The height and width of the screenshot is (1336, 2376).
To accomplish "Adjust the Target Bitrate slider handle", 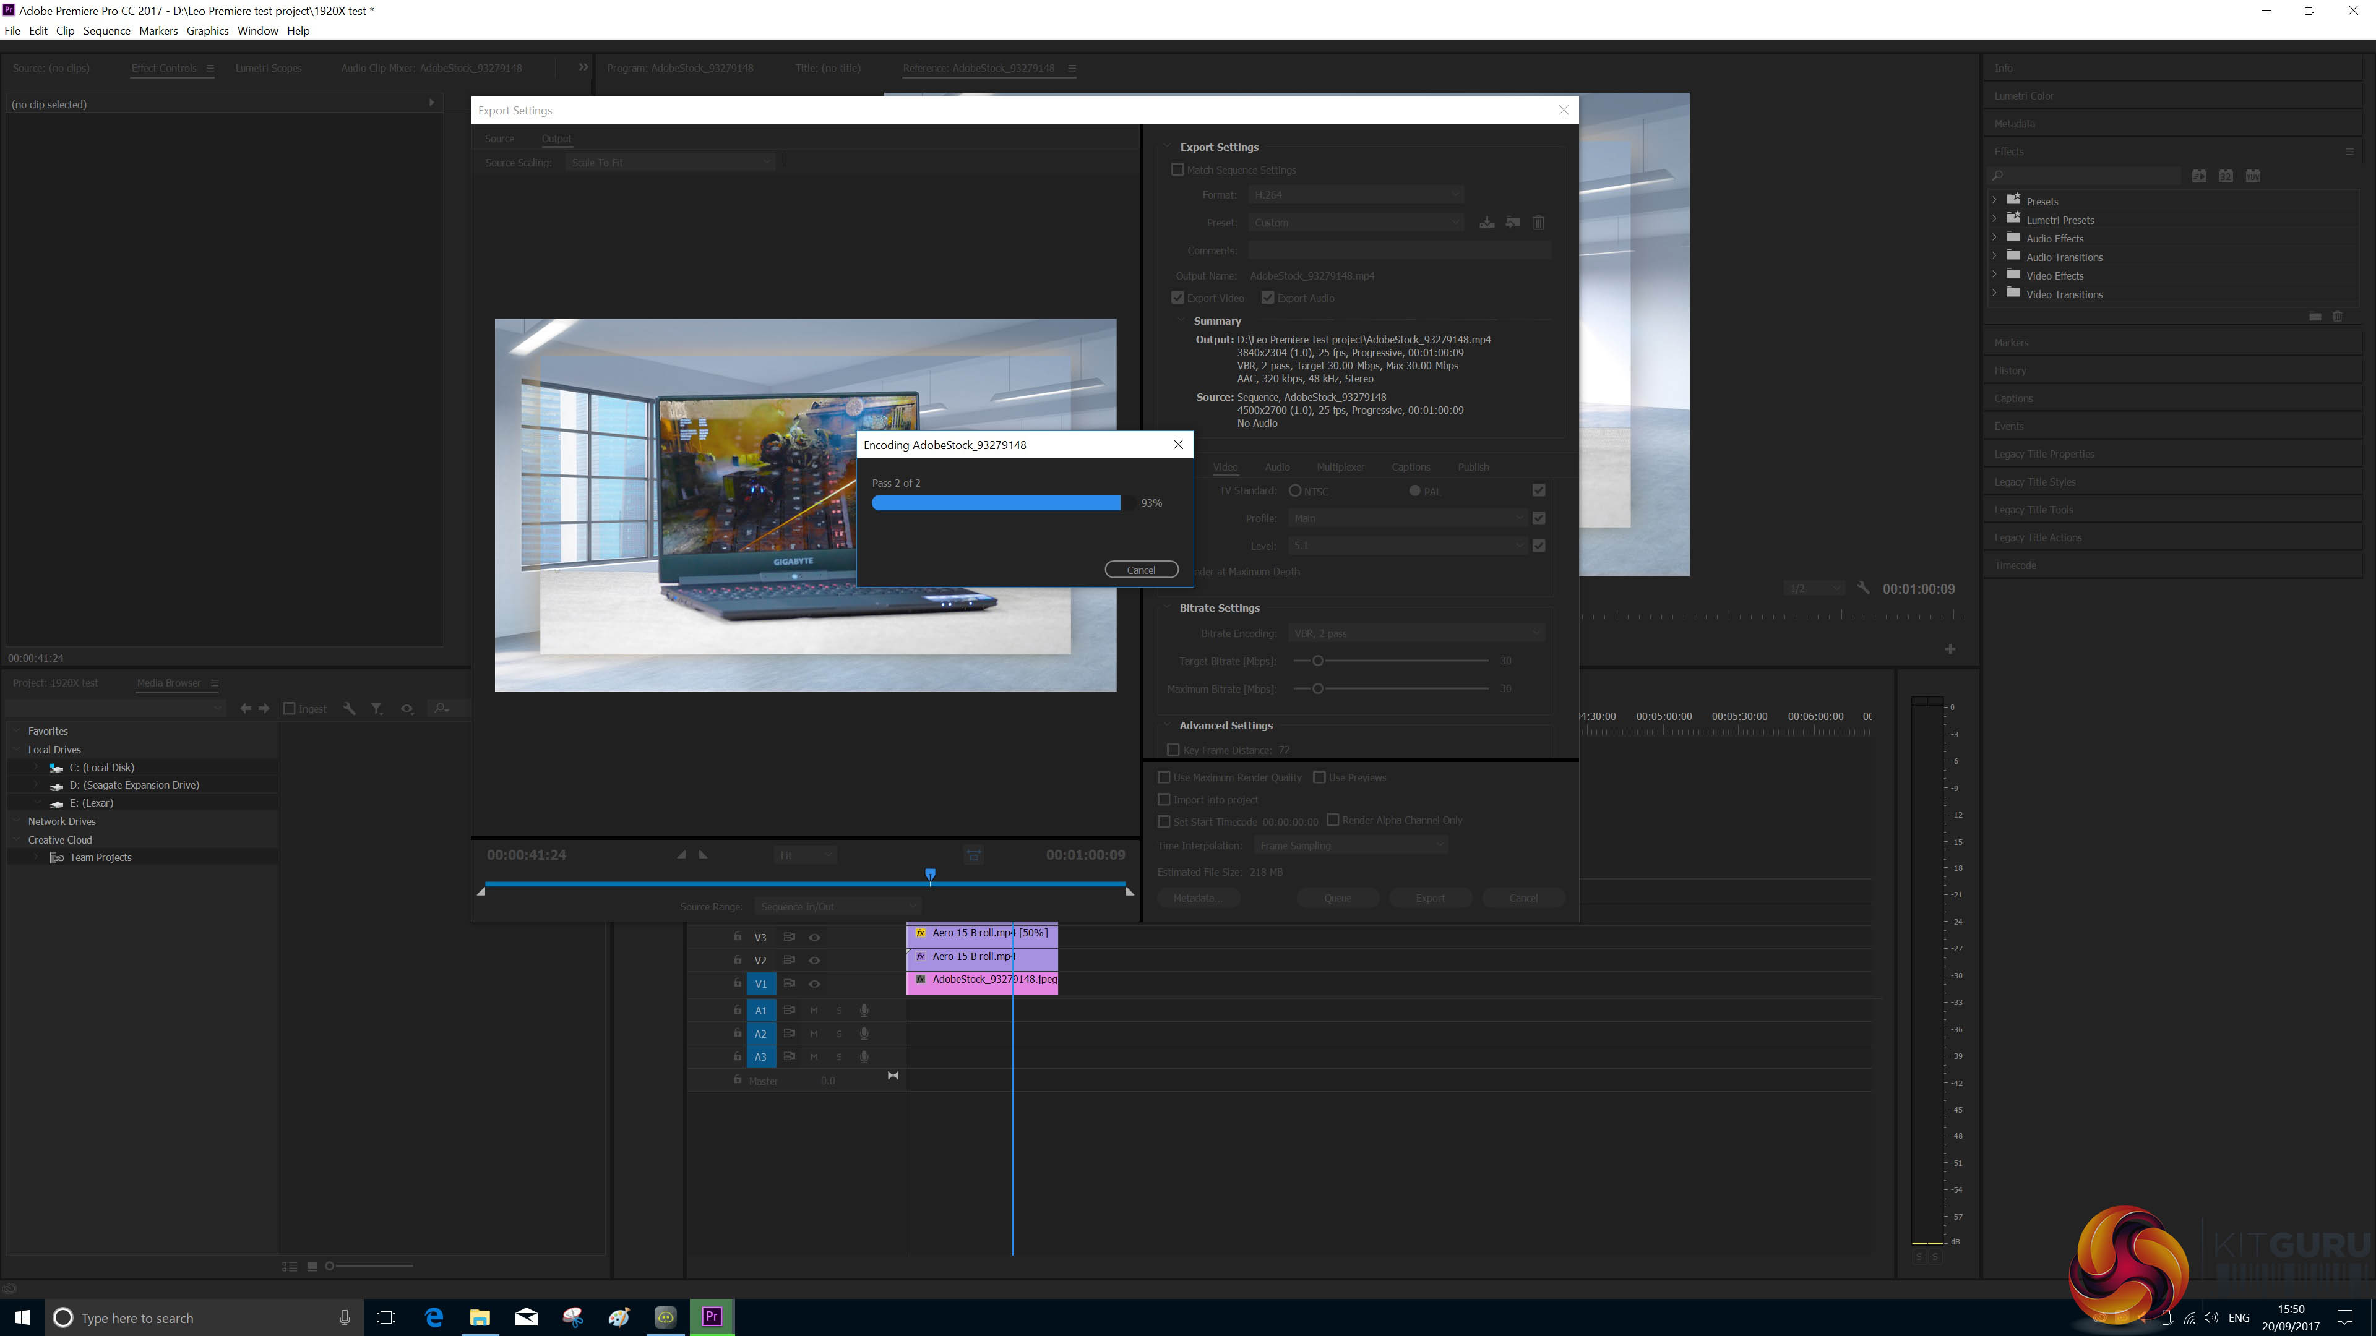I will [x=1317, y=661].
